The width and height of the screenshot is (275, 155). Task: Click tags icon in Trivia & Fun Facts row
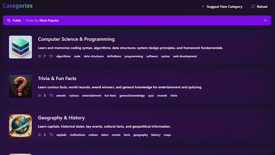point(51,96)
